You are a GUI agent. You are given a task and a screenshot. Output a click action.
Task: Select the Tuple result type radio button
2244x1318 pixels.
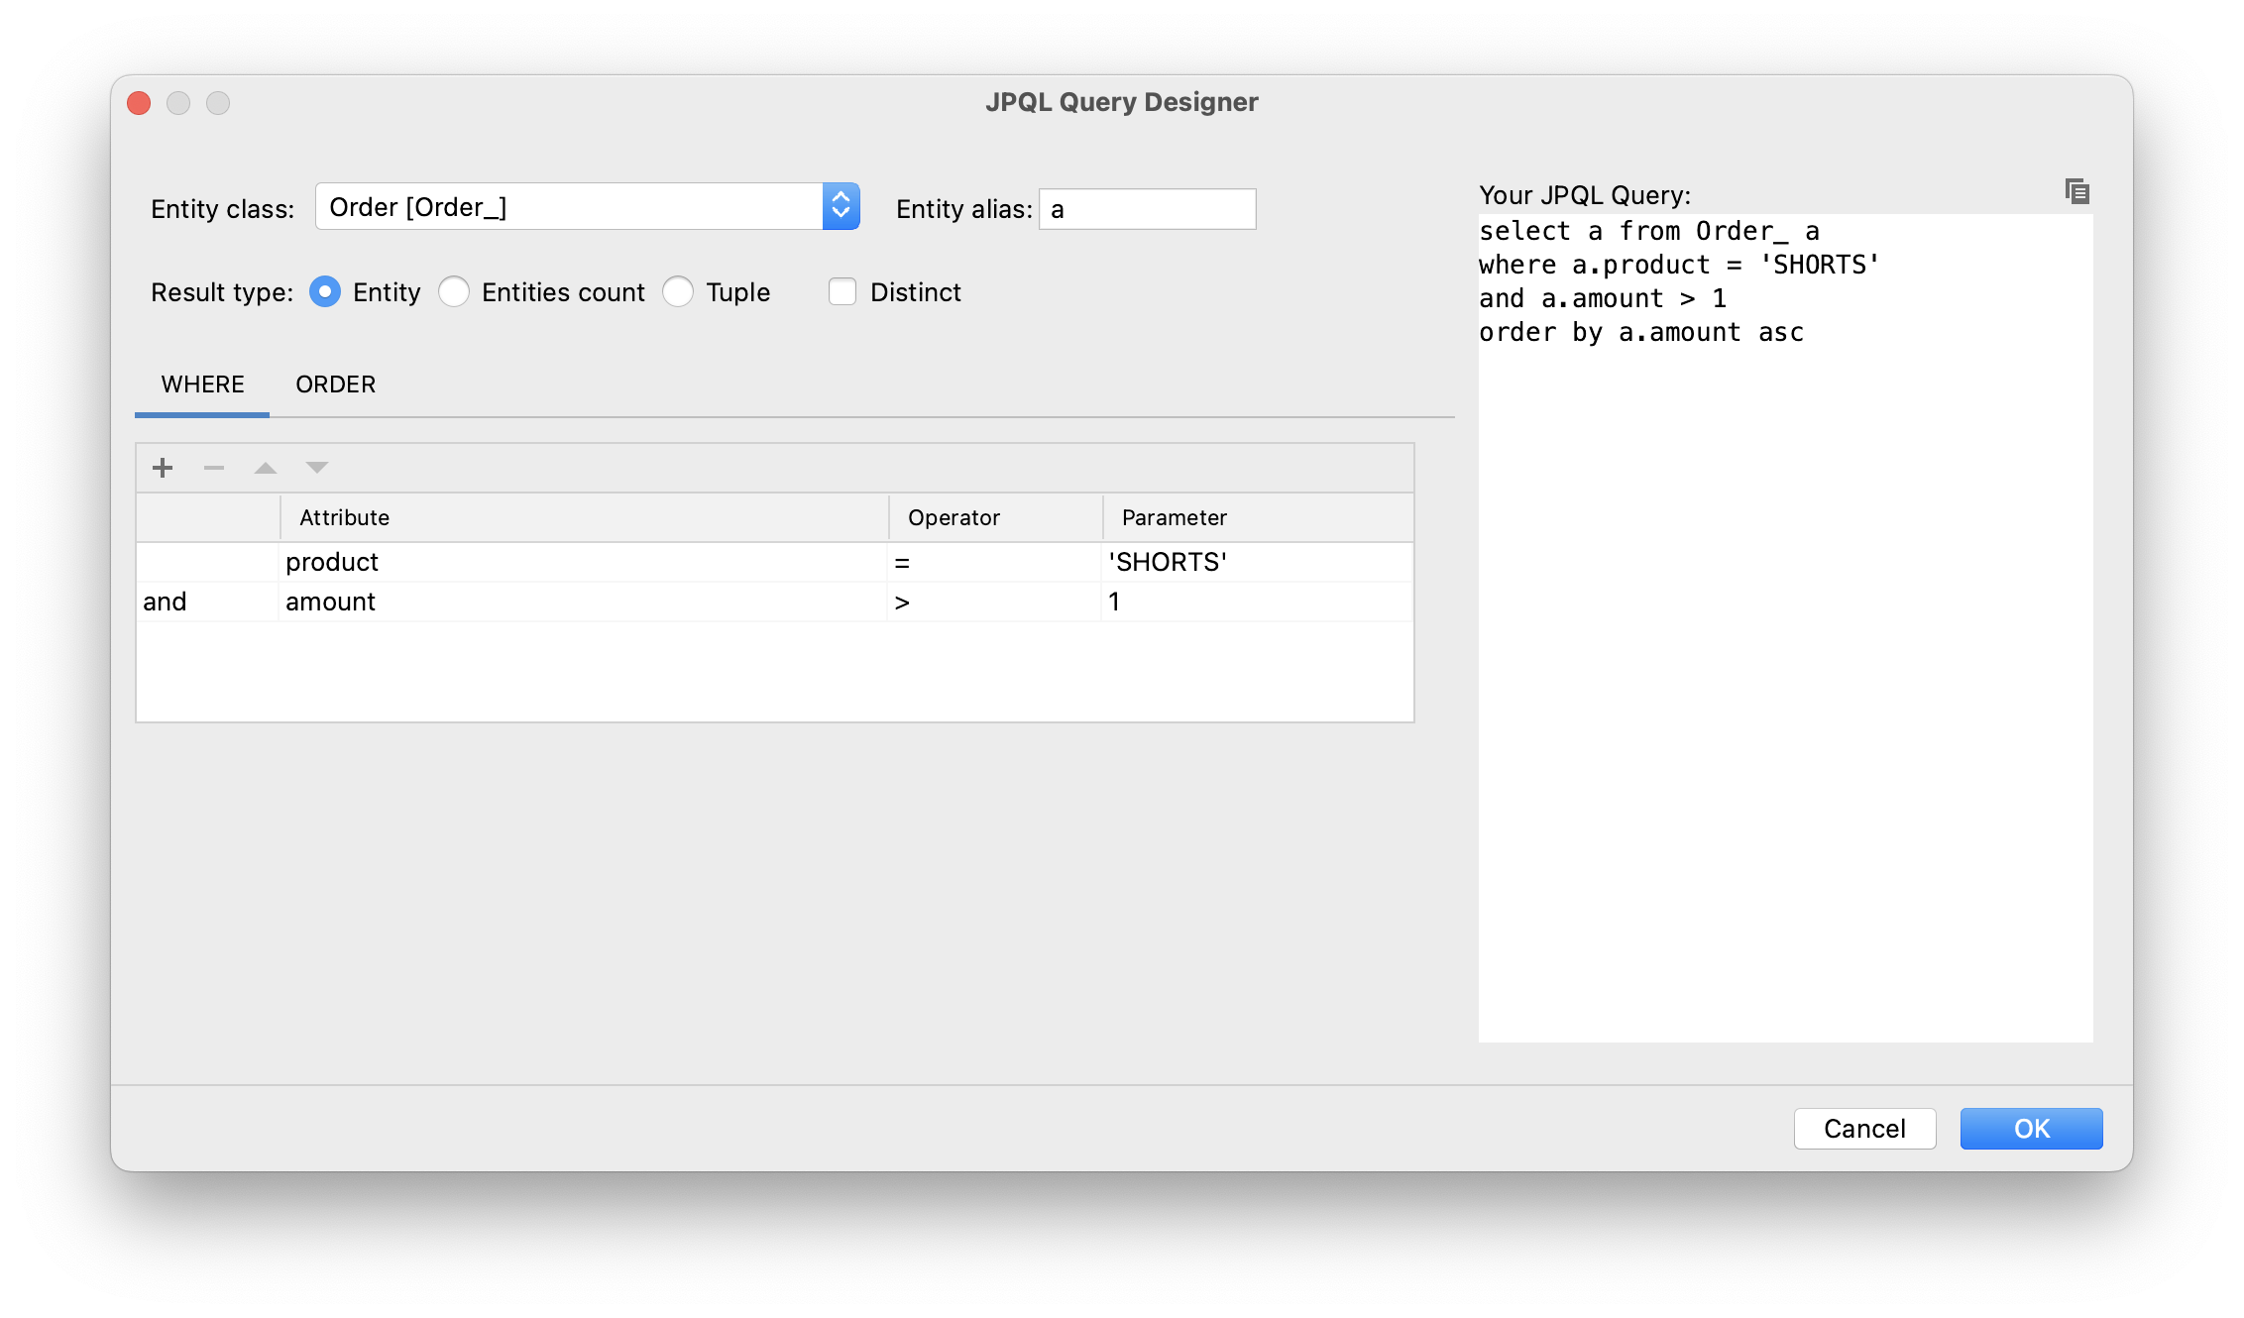(x=678, y=291)
